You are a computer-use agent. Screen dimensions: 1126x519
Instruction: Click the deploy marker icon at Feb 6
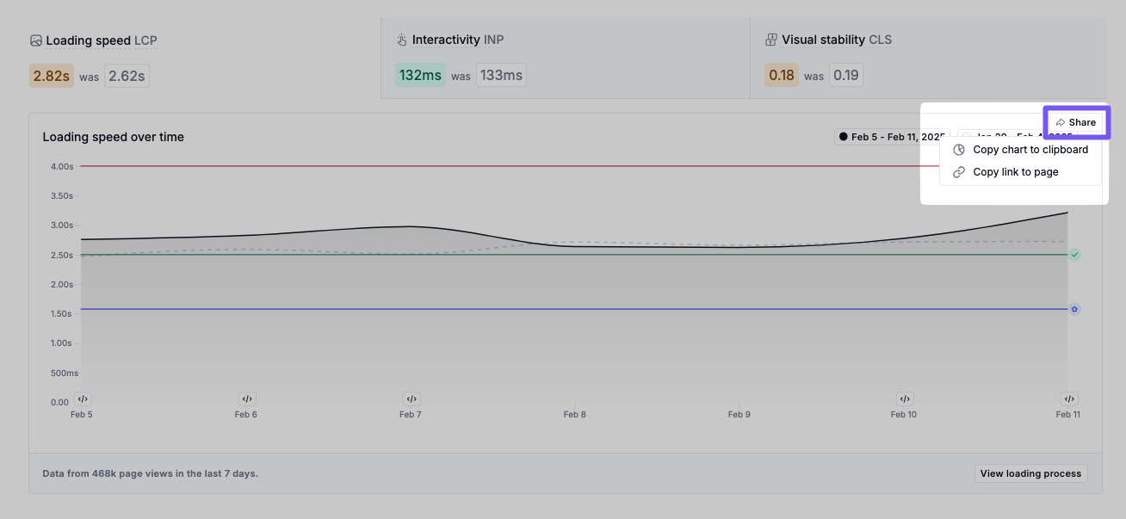coord(247,399)
